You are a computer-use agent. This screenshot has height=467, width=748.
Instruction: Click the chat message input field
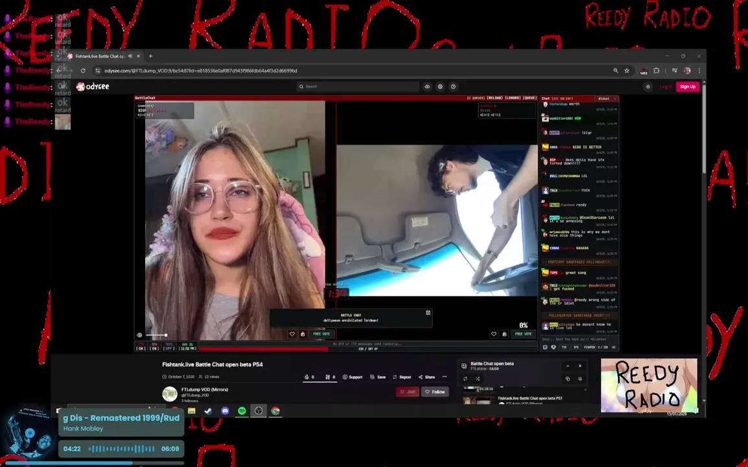click(579, 339)
